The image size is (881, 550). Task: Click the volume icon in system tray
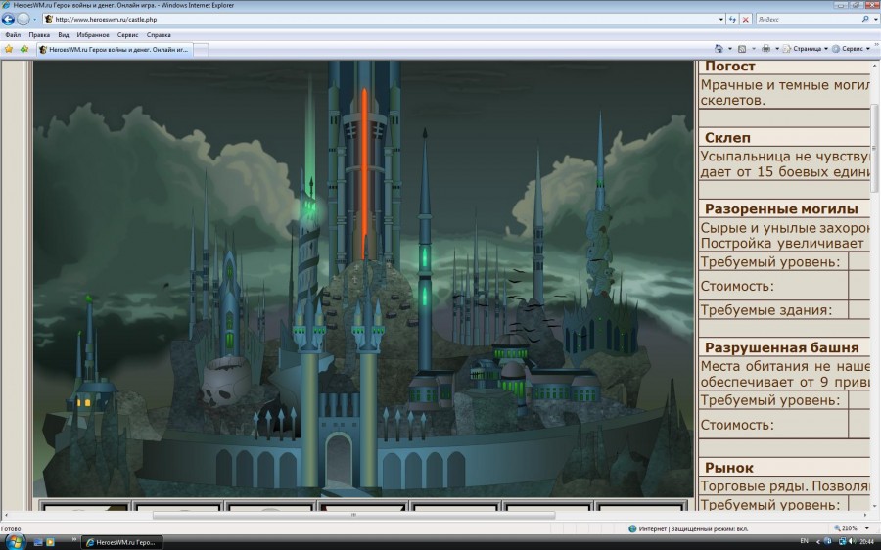(x=852, y=542)
